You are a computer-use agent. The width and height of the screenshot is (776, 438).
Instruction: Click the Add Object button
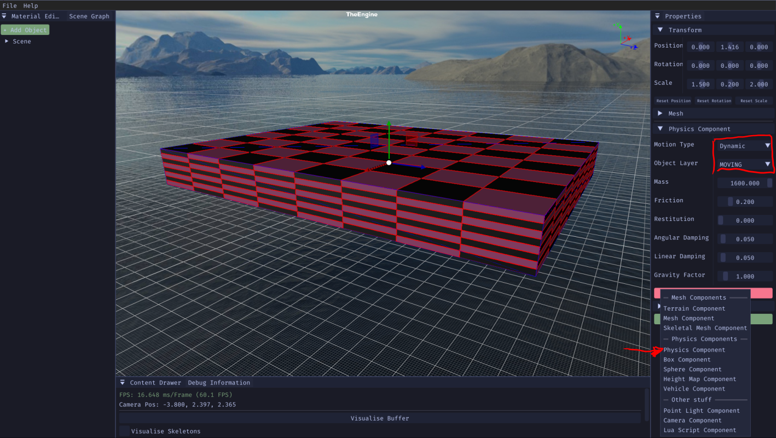coord(25,30)
